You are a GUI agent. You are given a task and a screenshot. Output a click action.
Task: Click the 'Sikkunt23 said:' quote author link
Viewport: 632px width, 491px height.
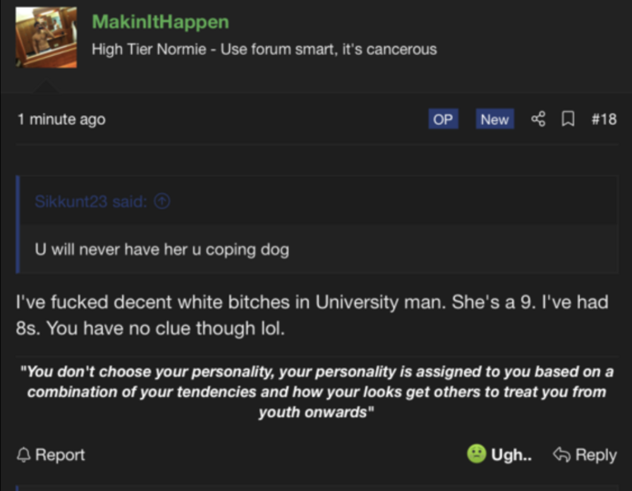click(x=91, y=201)
